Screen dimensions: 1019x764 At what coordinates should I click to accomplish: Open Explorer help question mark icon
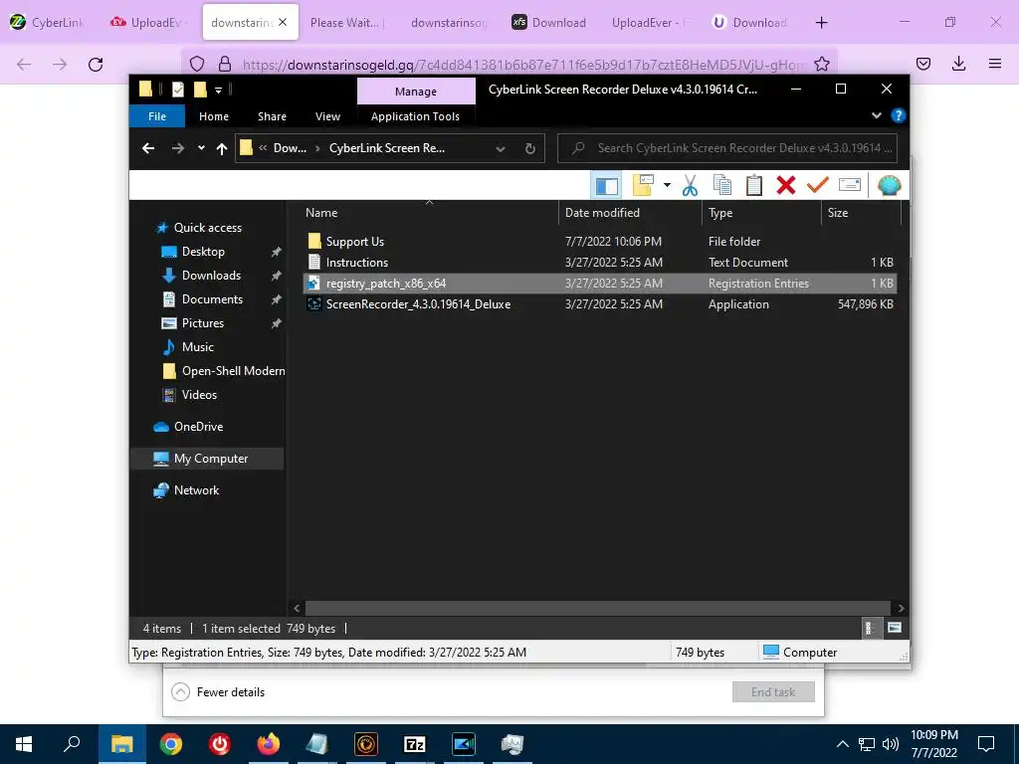pyautogui.click(x=899, y=115)
